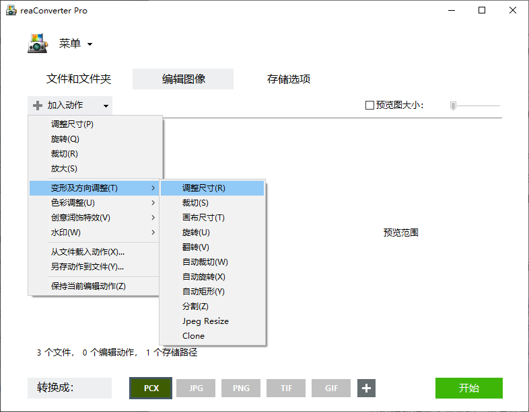Click the reaConverter camera logo icon
The width and height of the screenshot is (529, 412).
38,43
